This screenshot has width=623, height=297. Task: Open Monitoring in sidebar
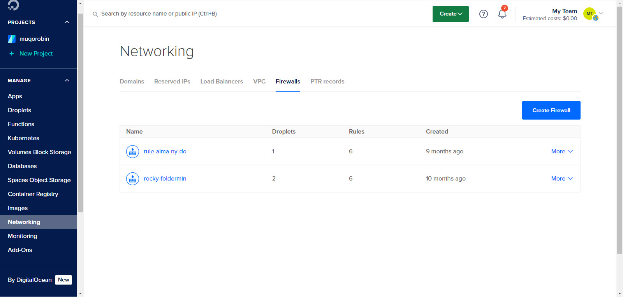pos(23,236)
